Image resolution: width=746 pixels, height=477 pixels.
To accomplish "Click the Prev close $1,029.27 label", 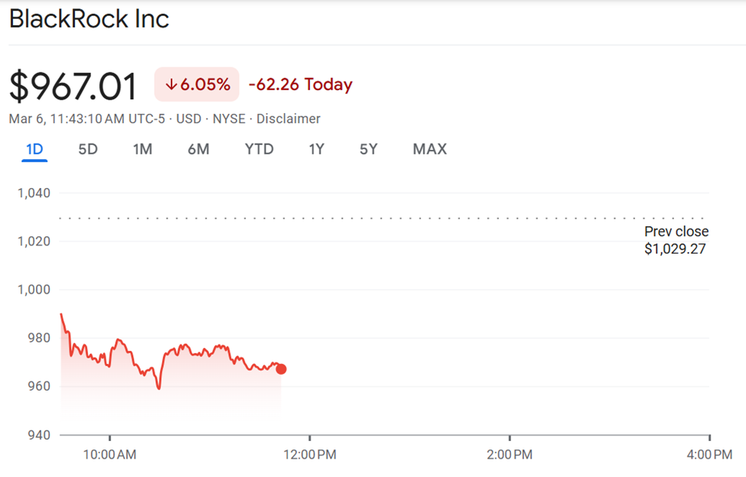I will (676, 239).
